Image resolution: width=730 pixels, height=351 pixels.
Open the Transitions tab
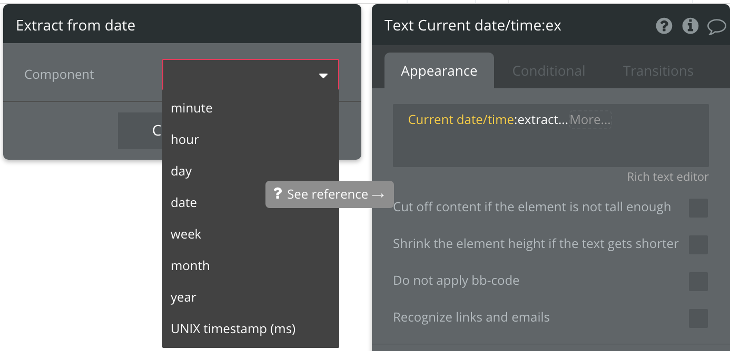point(658,71)
